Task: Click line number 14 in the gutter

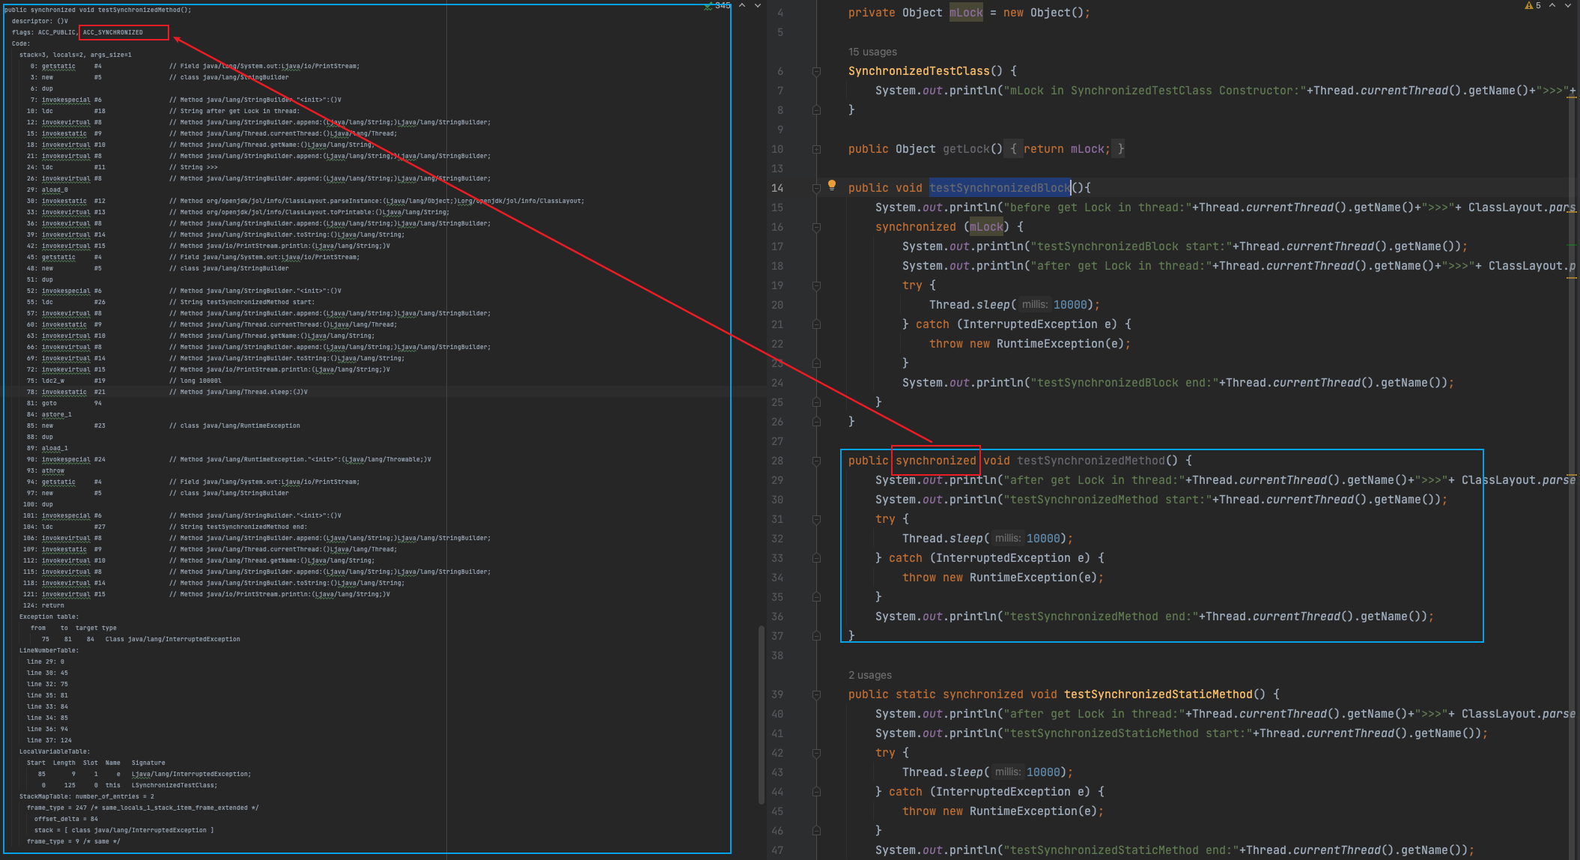Action: [777, 188]
